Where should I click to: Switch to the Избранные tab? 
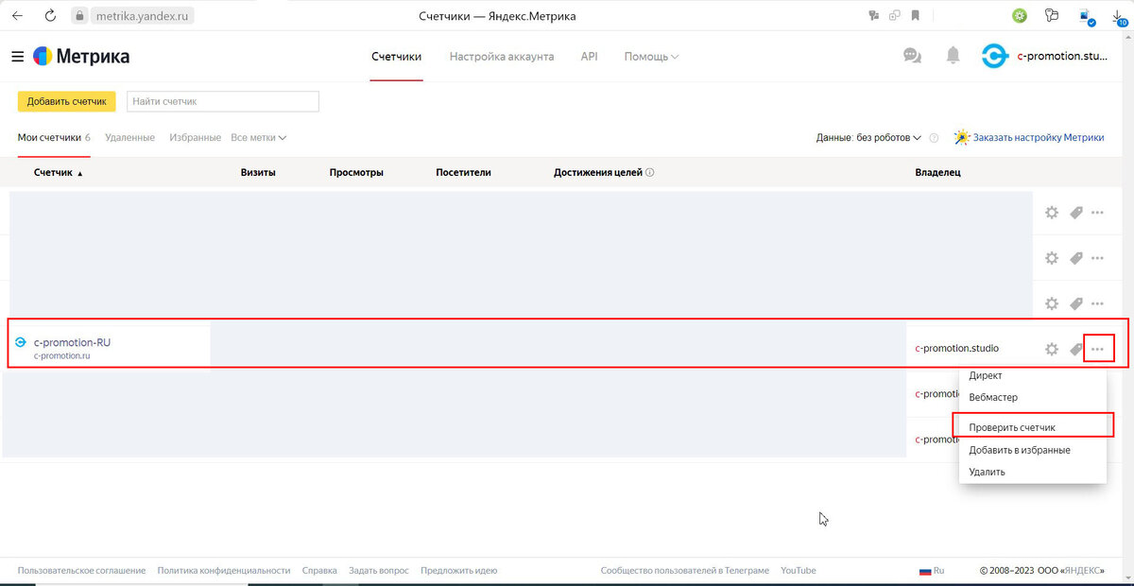(x=196, y=137)
